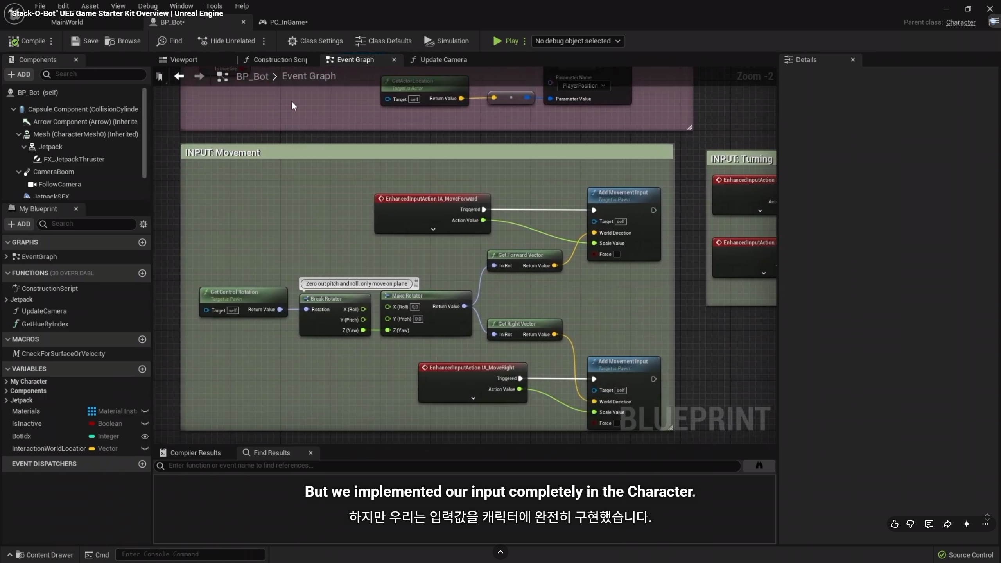1001x563 pixels.
Task: Switch to the Viewport tab
Action: pyautogui.click(x=178, y=60)
